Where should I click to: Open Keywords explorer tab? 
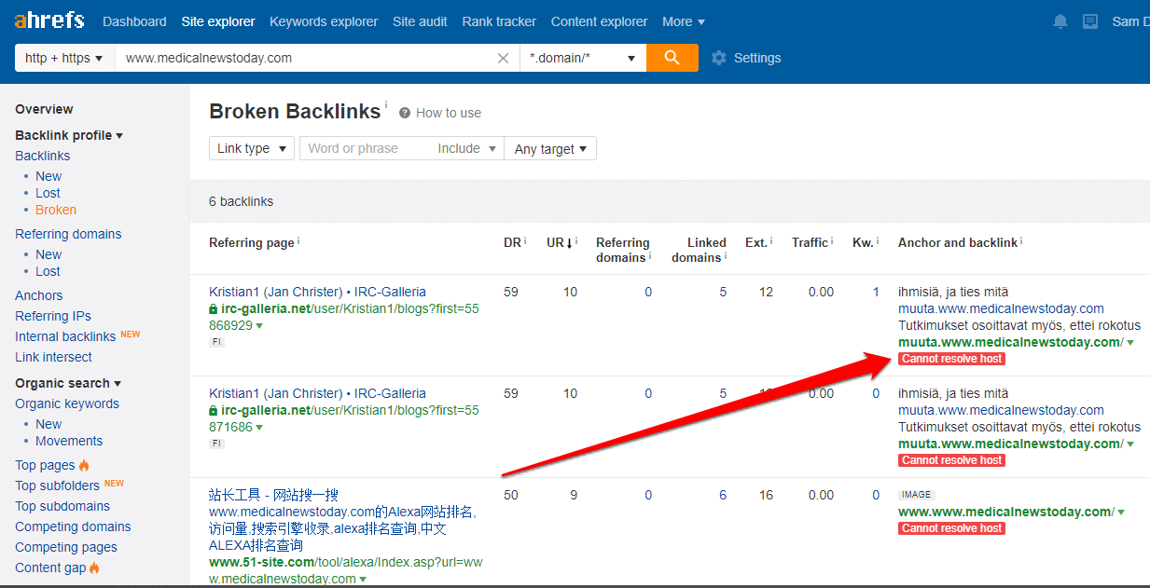[x=324, y=21]
